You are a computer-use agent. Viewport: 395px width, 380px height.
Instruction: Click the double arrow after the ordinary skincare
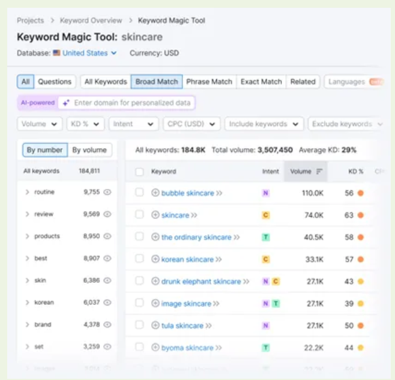237,237
